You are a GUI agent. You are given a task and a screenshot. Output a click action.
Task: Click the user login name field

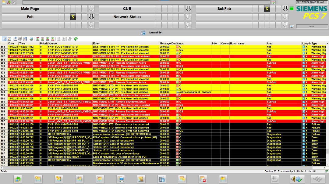[312, 27]
